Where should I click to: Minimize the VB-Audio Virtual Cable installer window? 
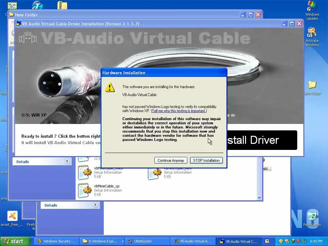(284, 24)
